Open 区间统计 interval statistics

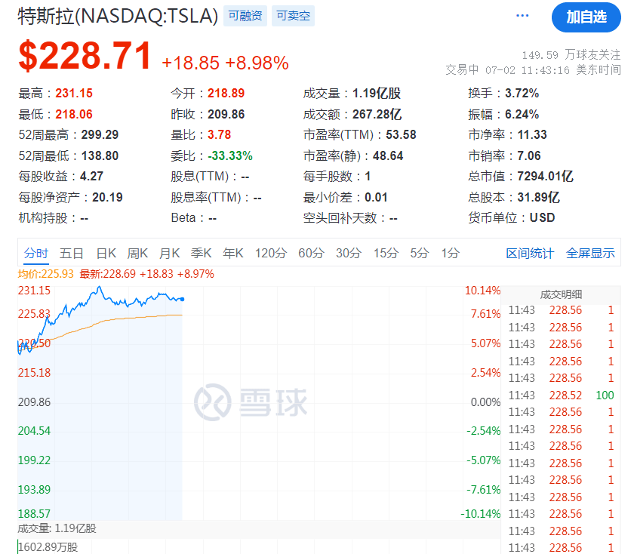(531, 254)
